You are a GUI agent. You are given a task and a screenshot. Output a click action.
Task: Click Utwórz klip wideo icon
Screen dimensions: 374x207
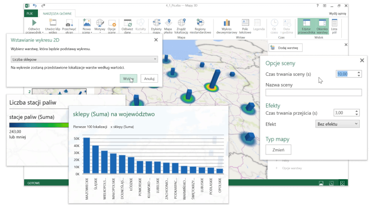(x=53, y=23)
